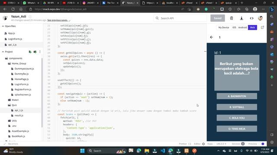This screenshot has width=277, height=155.
Task: Collapse the Open files section
Action: [x=3, y=26]
